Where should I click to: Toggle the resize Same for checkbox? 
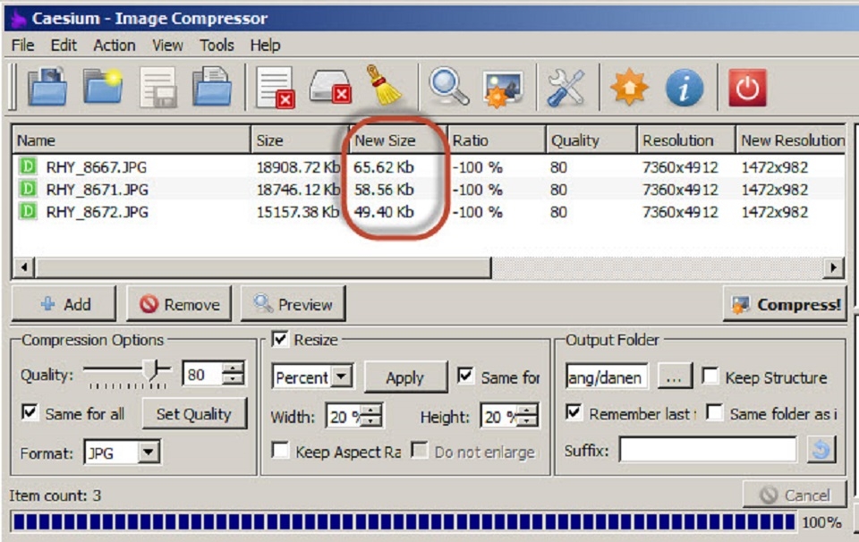point(465,376)
